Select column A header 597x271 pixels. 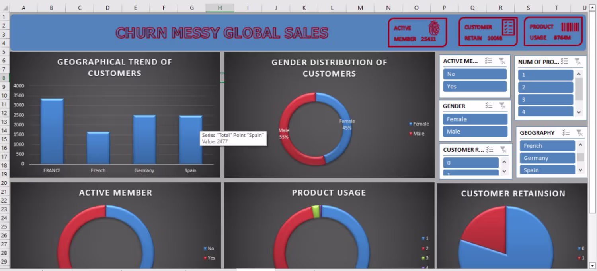[x=23, y=8]
